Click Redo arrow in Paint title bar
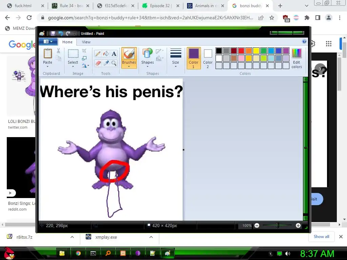347x260 pixels. [x=68, y=34]
